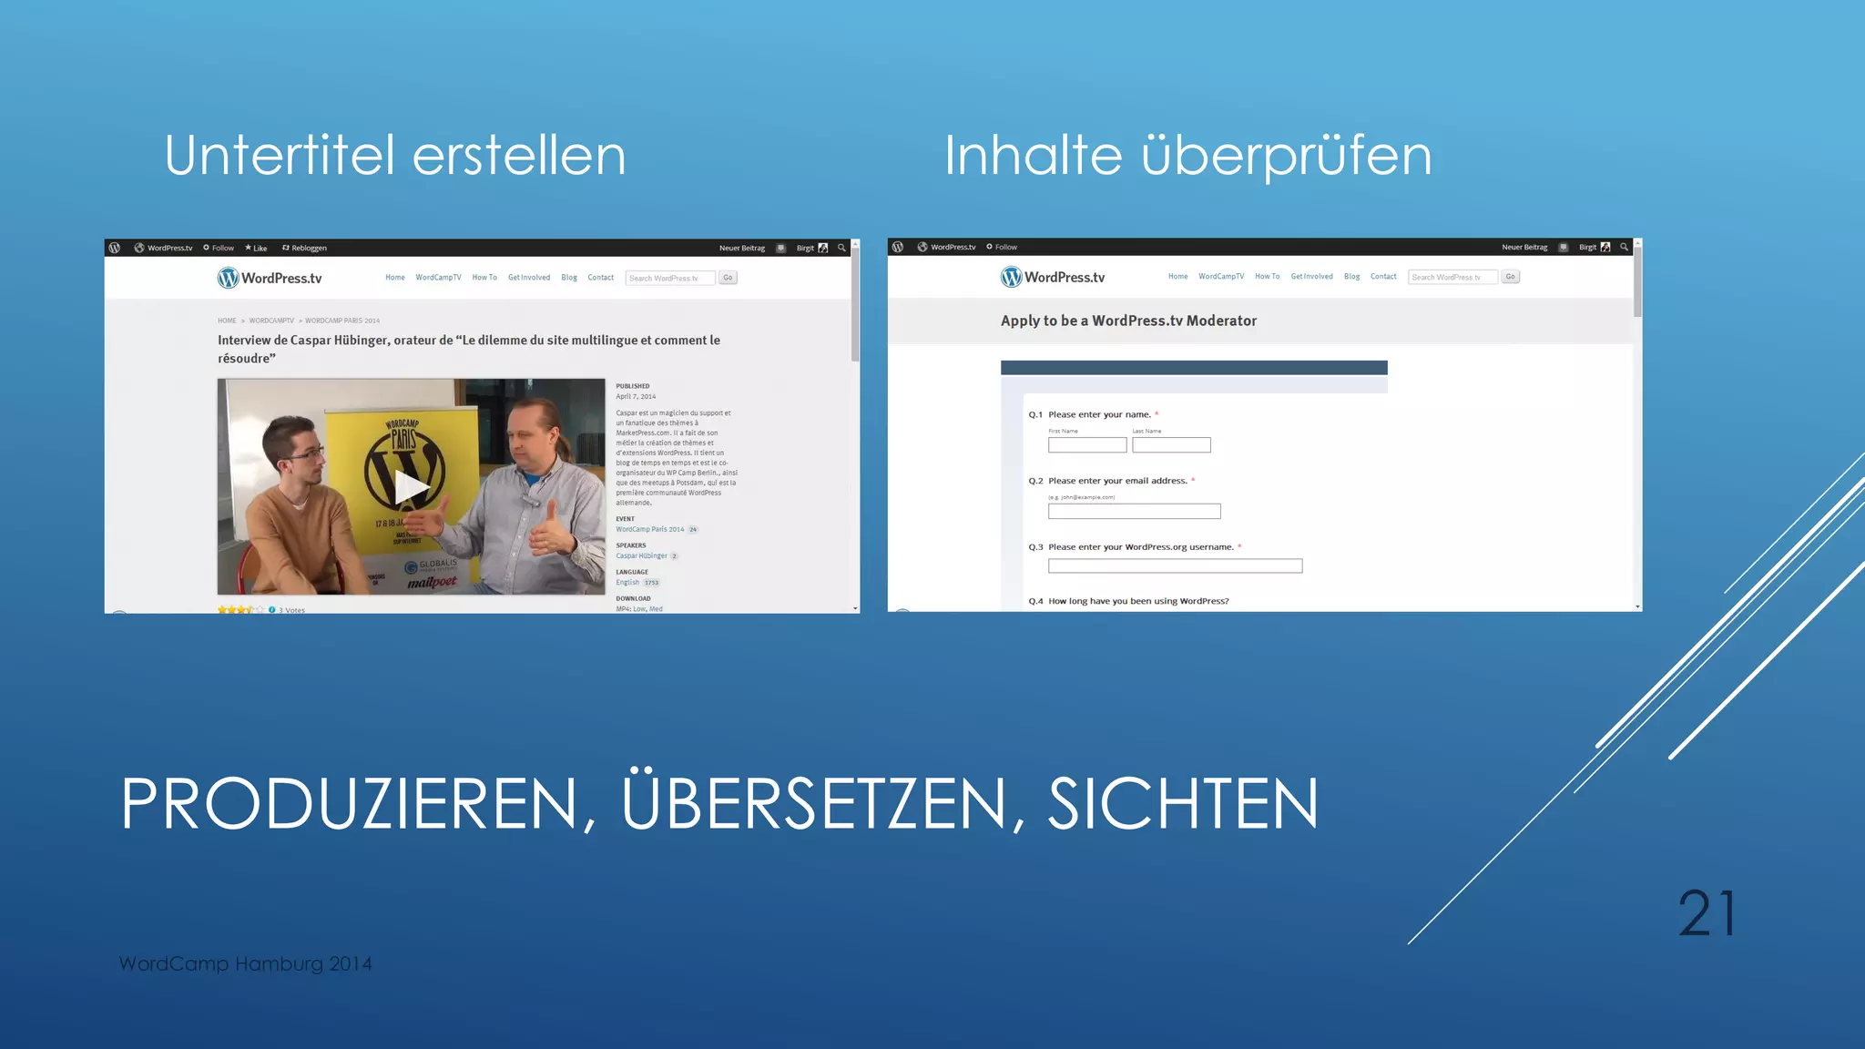Click WORDCAMP PARIS 2014 breadcrumb
Viewport: 1865px width, 1049px height.
click(342, 321)
